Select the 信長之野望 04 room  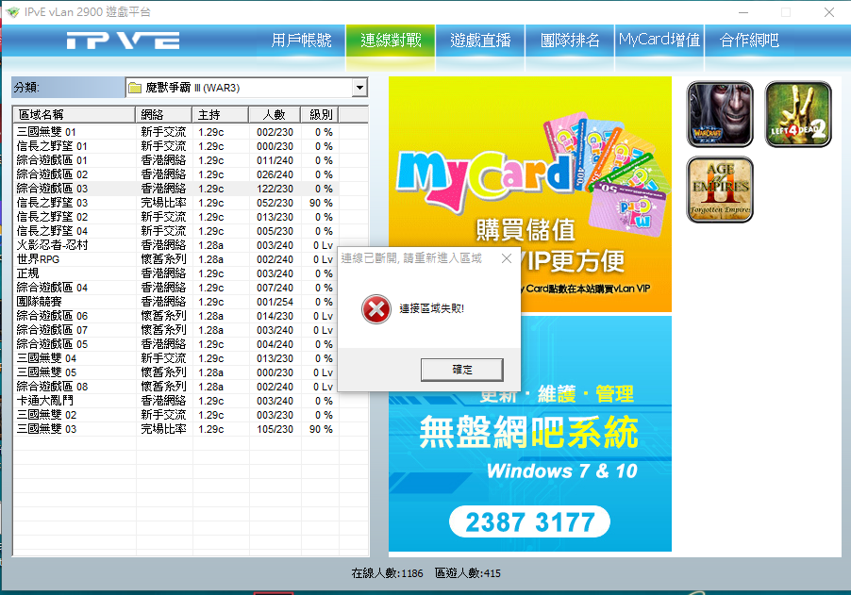[x=176, y=231]
